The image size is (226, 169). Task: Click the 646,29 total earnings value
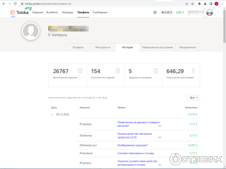click(175, 71)
